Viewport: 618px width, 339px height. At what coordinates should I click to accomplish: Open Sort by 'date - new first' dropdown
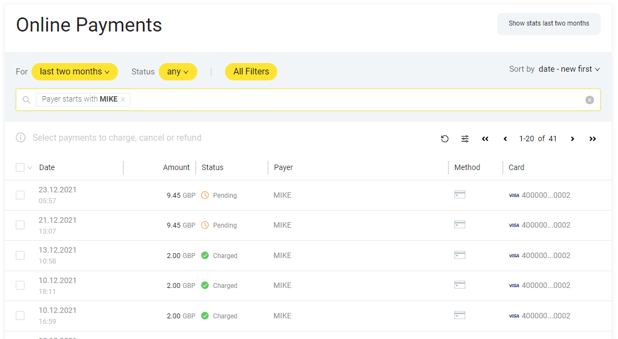pos(569,69)
